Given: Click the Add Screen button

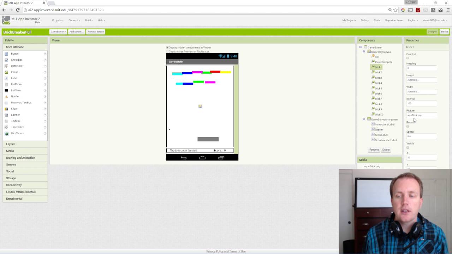Looking at the screenshot, I should (x=76, y=32).
